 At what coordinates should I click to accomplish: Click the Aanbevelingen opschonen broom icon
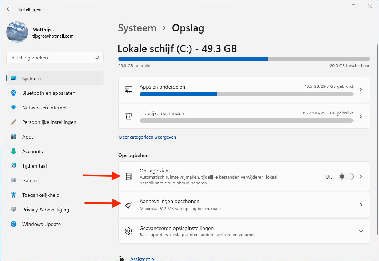coord(128,205)
